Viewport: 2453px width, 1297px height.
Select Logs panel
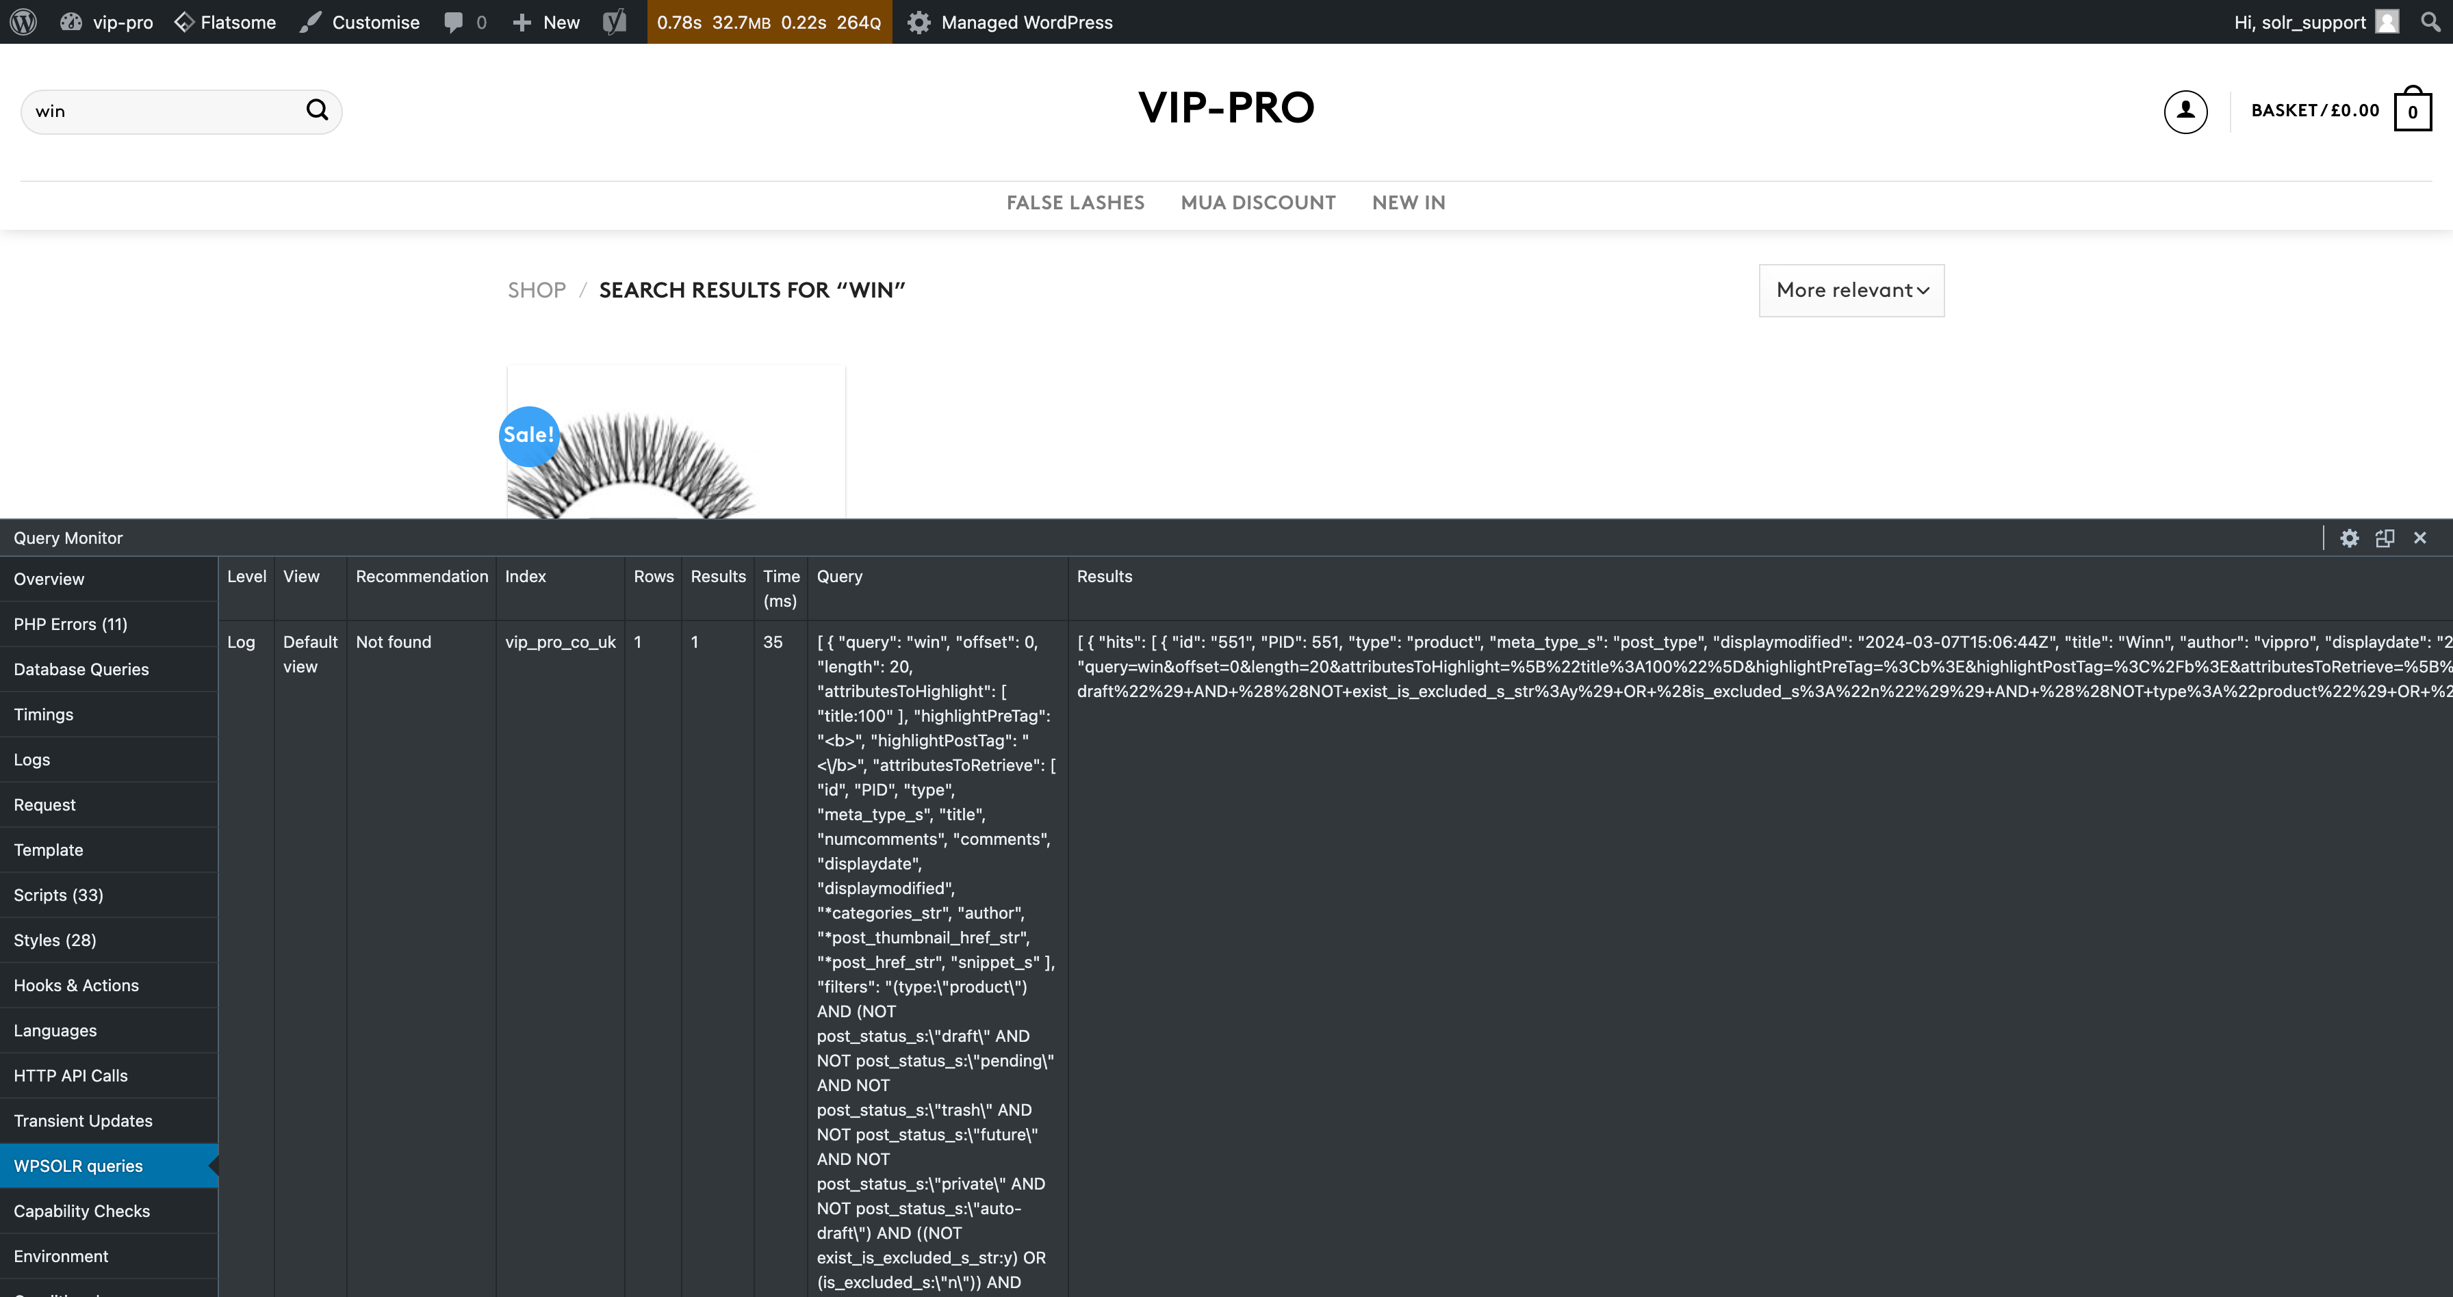tap(109, 759)
